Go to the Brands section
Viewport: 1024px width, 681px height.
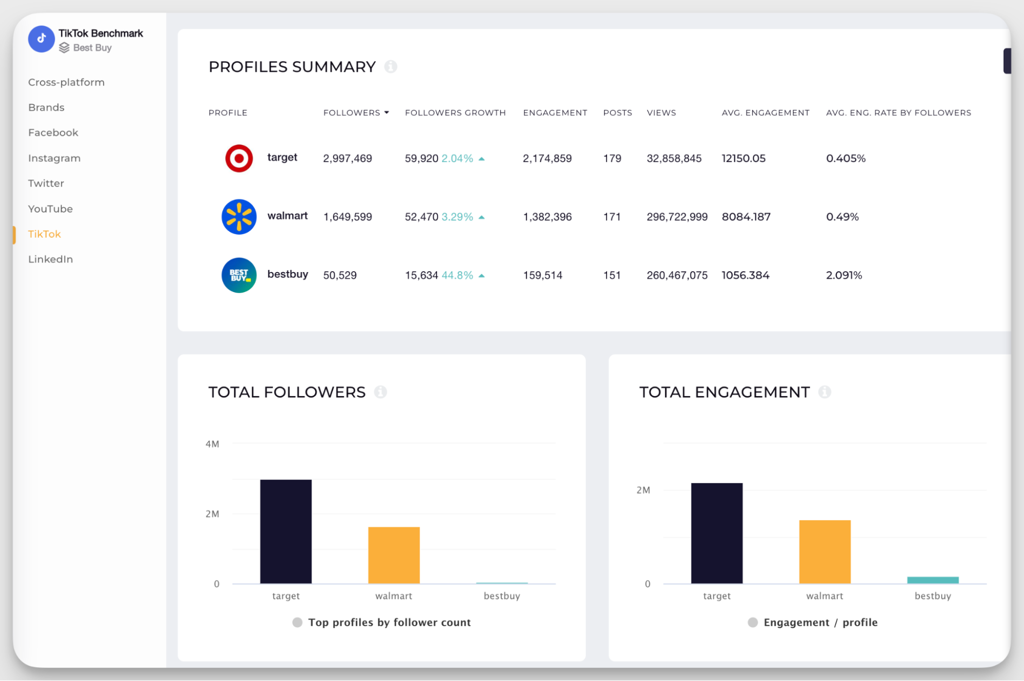pos(47,107)
